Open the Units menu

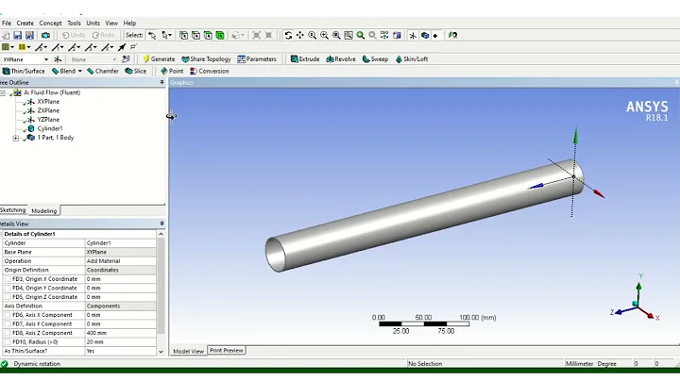click(x=93, y=23)
